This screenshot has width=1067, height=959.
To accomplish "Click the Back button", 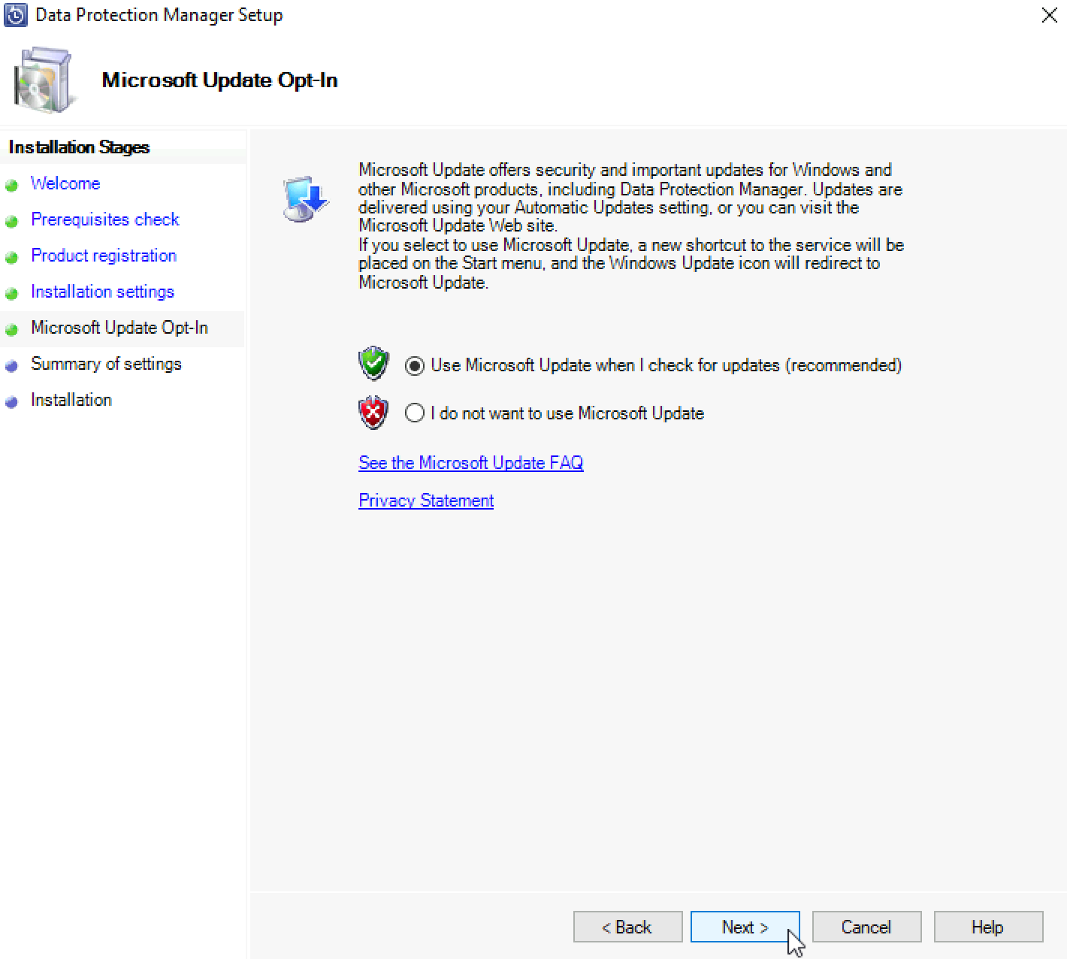I will point(628,927).
